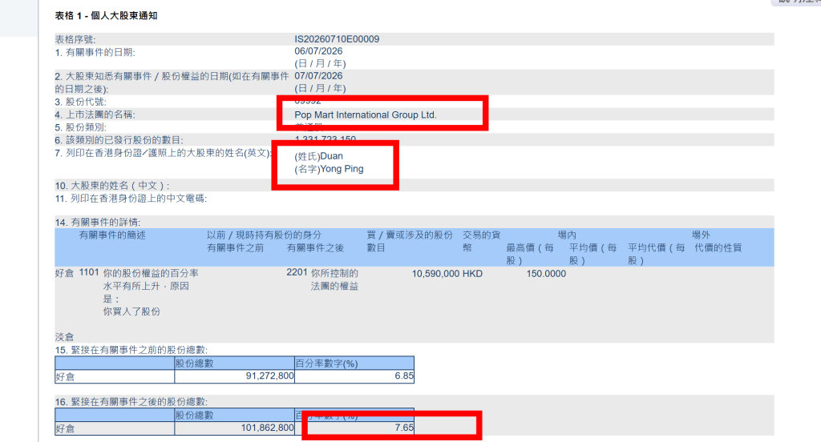
Task: Click the column header 平均價 (每股)
Action: (592, 254)
